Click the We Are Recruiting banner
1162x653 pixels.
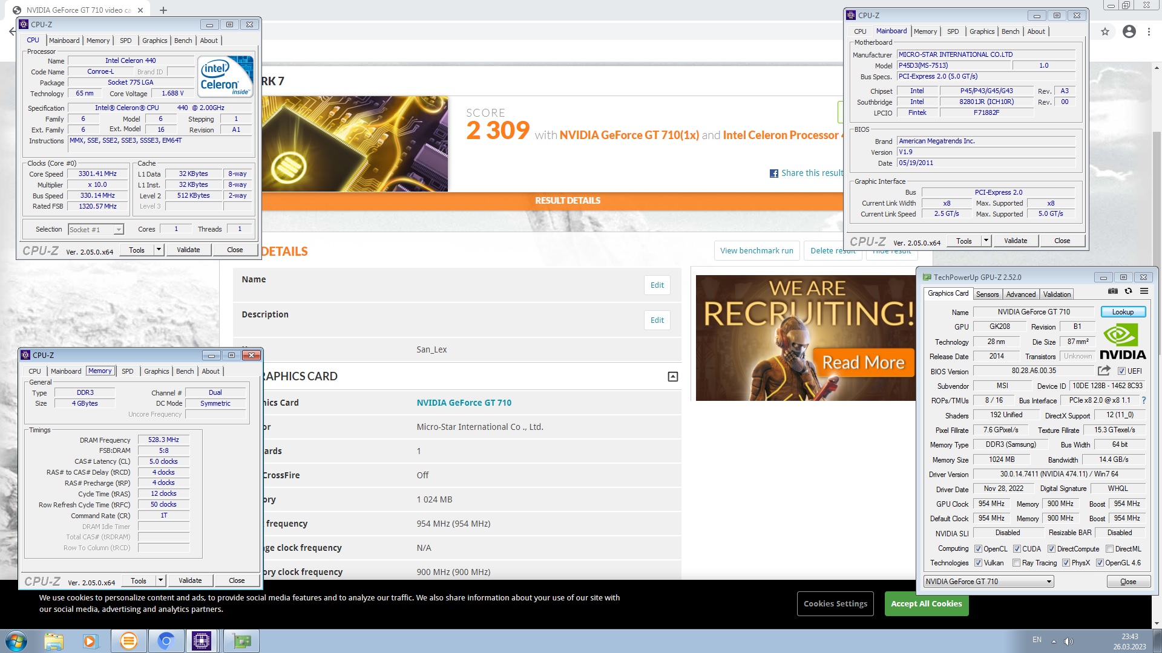tap(806, 338)
